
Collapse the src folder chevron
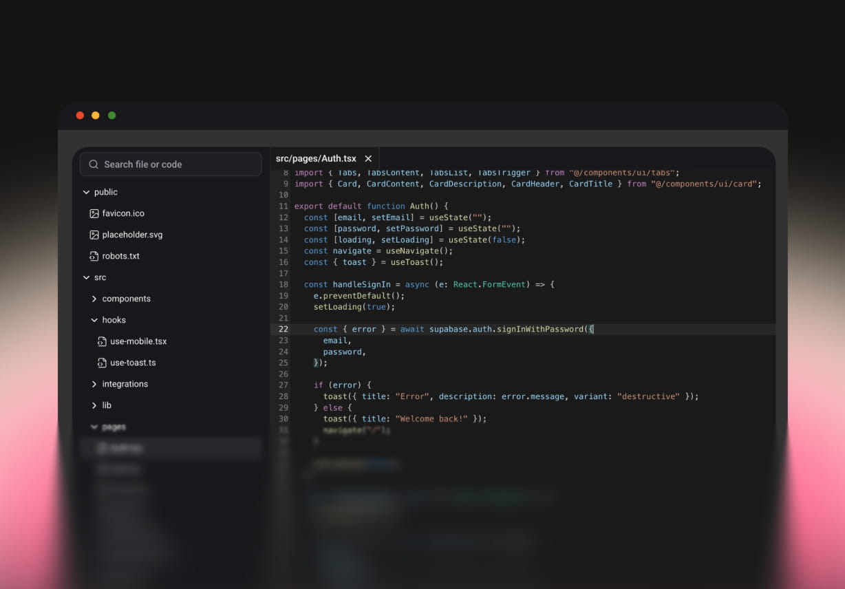coord(86,277)
